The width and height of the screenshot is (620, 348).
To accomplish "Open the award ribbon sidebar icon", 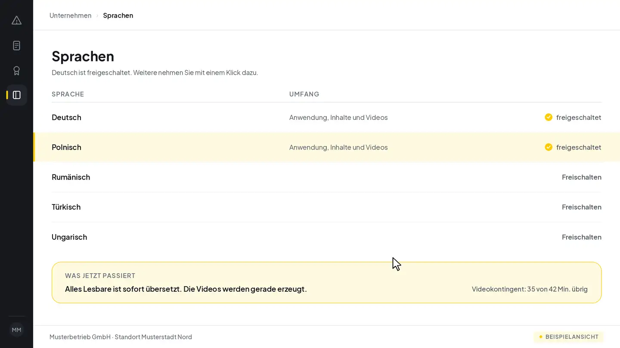I will 16,70.
